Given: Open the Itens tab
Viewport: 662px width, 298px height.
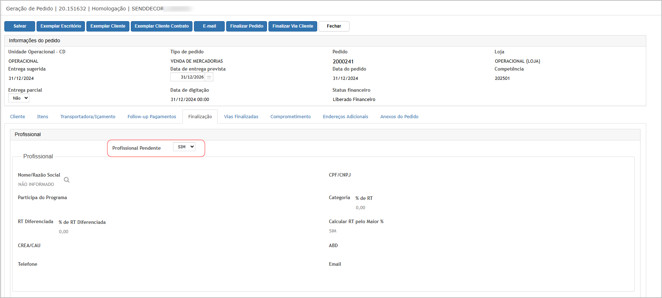Looking at the screenshot, I should point(43,117).
